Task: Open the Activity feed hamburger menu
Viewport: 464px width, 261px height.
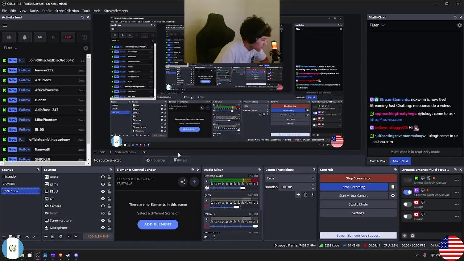Action: pos(5,25)
